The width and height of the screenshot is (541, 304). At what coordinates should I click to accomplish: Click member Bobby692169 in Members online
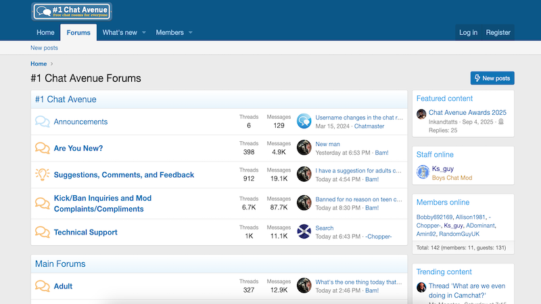coord(434,217)
